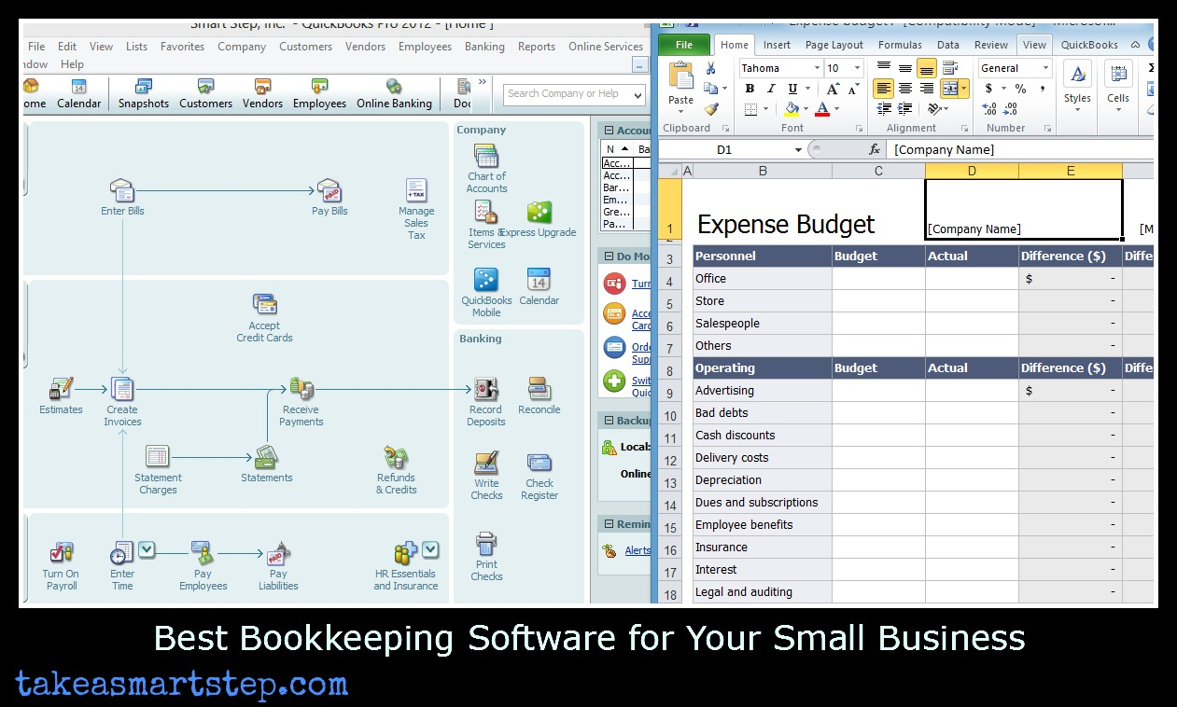The width and height of the screenshot is (1177, 707).
Task: Open Receive Payments in QuickBooks
Action: pos(301,390)
